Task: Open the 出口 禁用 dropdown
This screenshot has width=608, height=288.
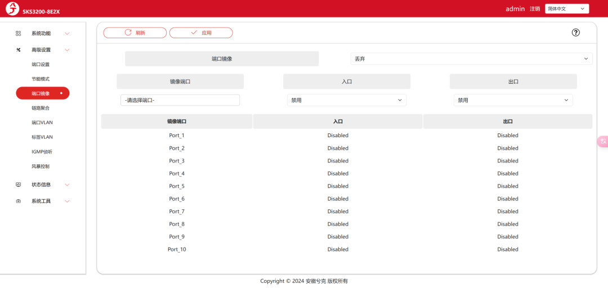Action: (513, 100)
